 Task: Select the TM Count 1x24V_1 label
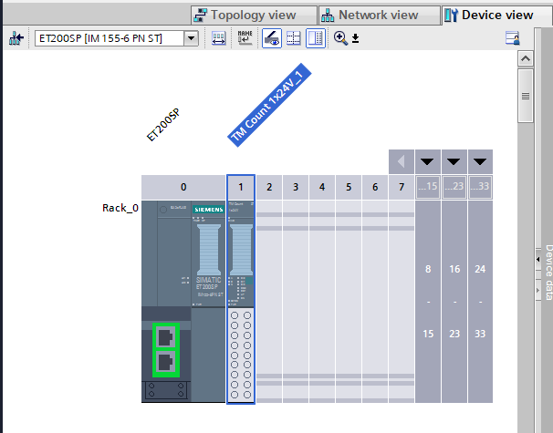[266, 105]
